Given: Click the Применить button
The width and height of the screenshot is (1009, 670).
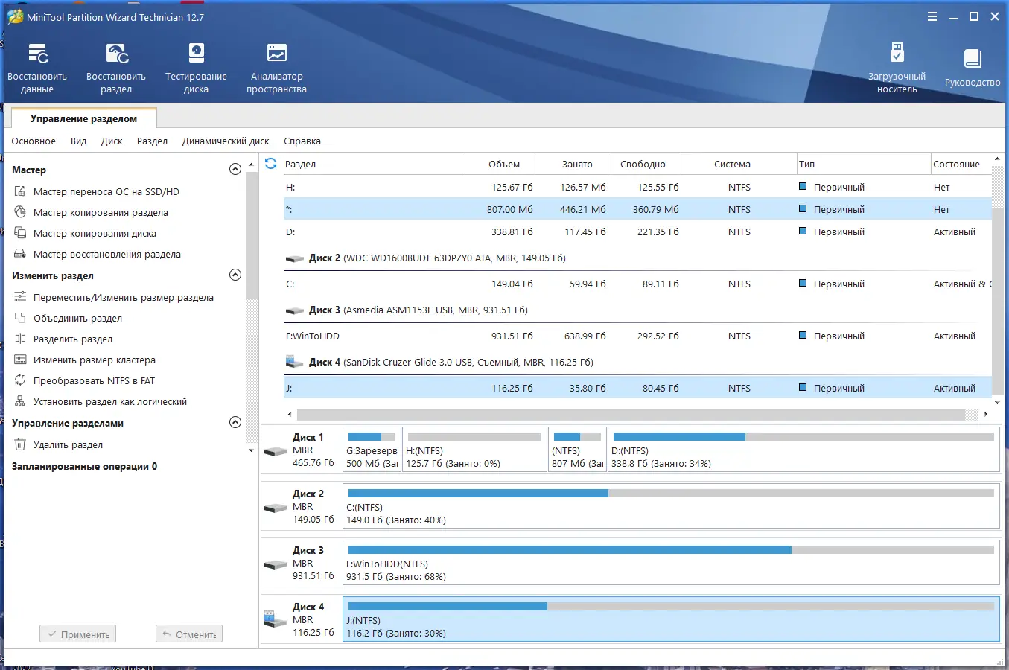Looking at the screenshot, I should pos(77,634).
